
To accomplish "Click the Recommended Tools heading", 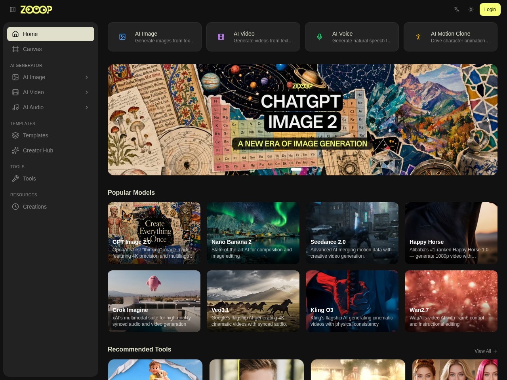I will pos(139,349).
